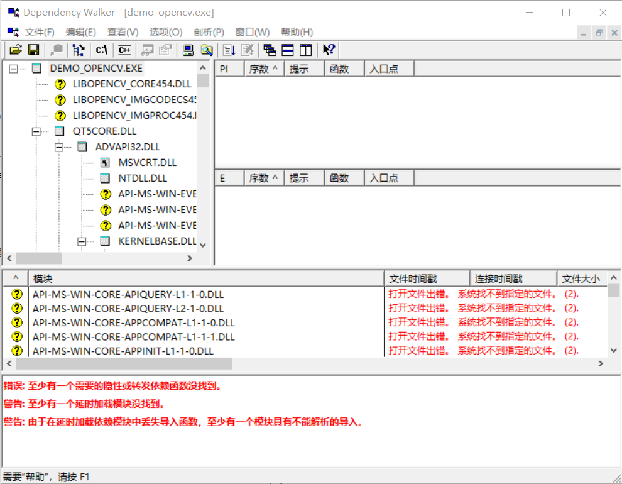Image resolution: width=622 pixels, height=484 pixels.
Task: Collapse the QT5CORE.DLL tree node
Action: pos(36,131)
